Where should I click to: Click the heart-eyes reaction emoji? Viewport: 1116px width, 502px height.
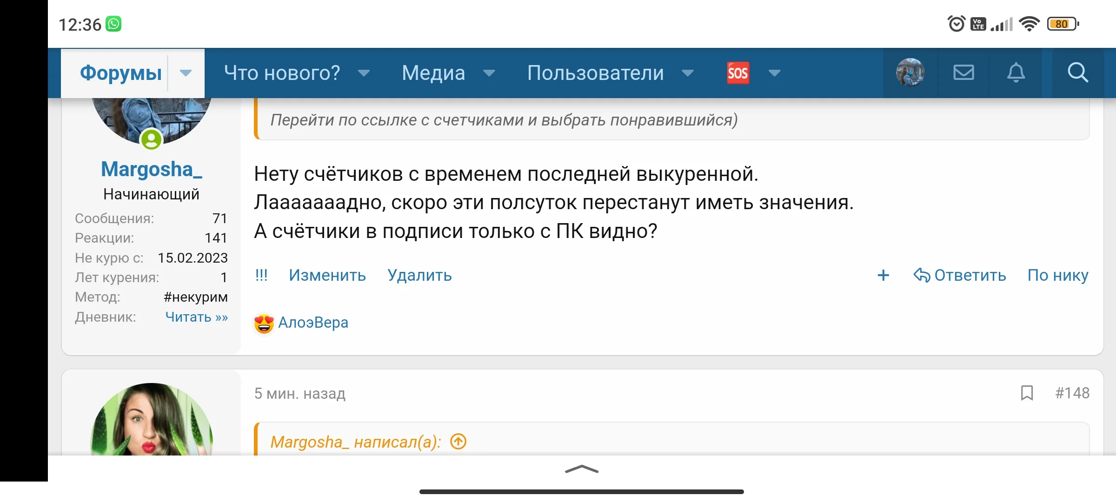(x=264, y=323)
